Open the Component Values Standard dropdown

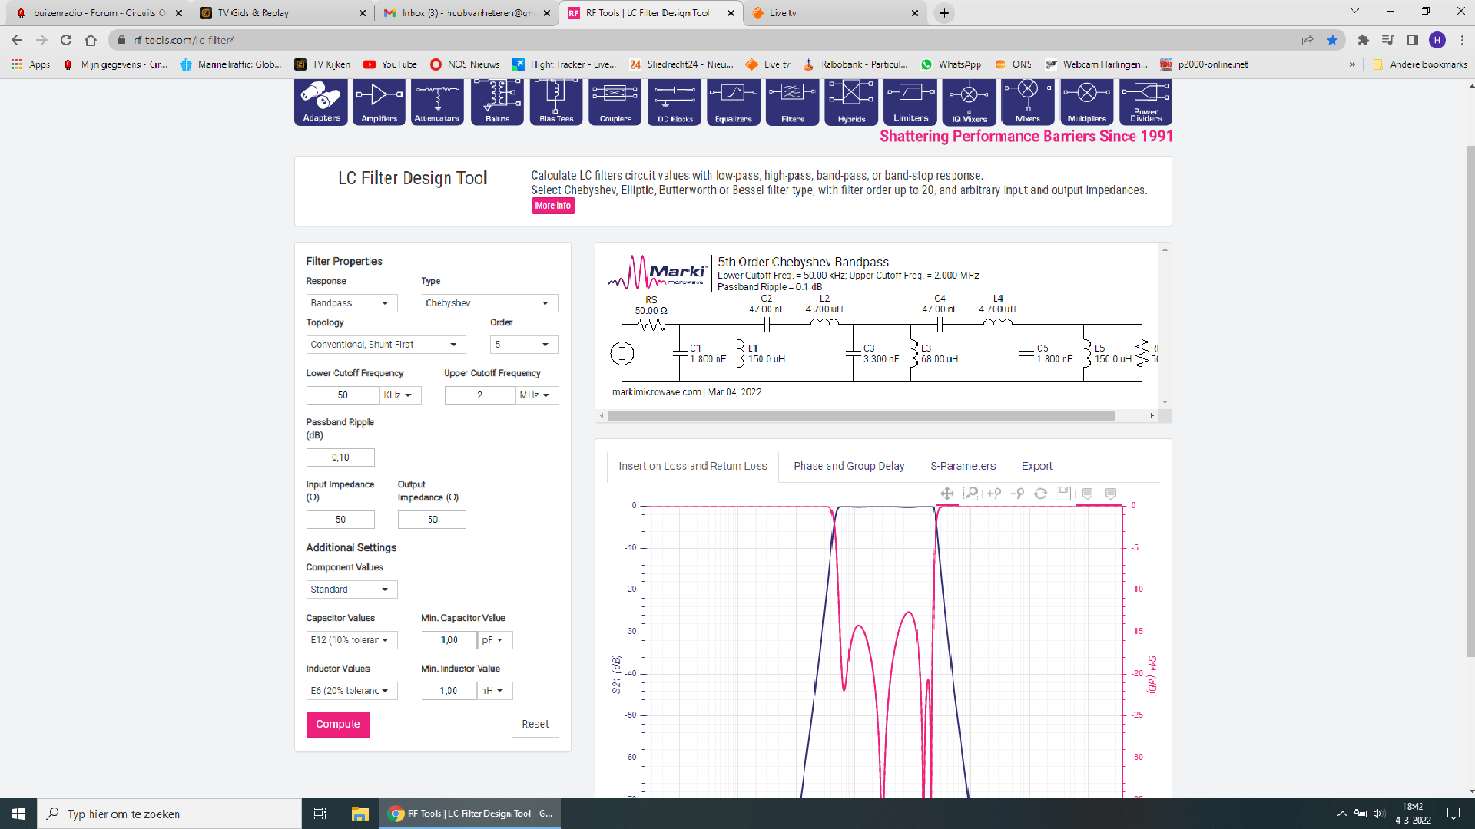[352, 590]
